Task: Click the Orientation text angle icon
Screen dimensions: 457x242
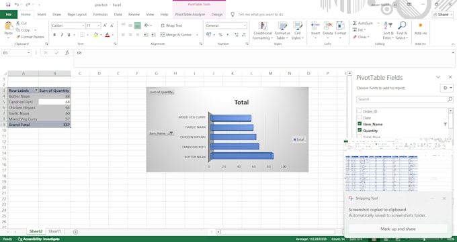Action: (147, 25)
